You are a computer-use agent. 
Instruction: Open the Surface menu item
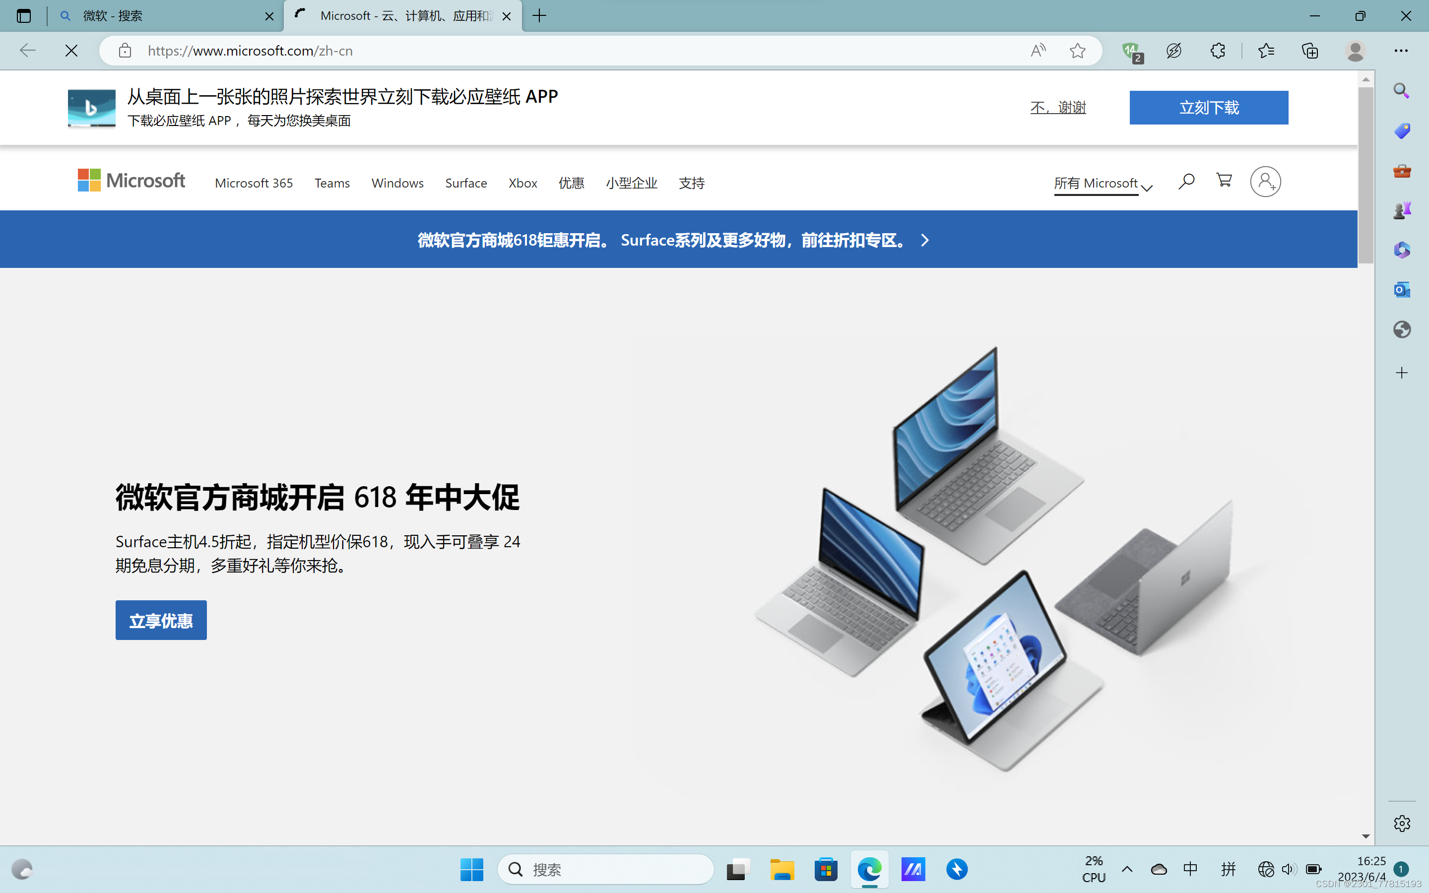(465, 183)
